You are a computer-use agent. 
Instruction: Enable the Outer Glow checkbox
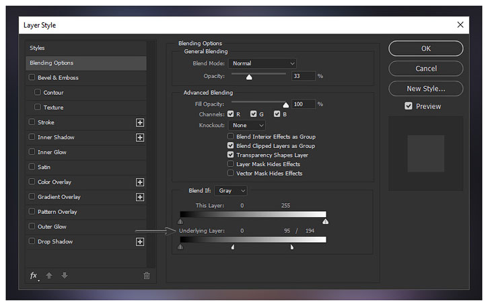point(32,226)
